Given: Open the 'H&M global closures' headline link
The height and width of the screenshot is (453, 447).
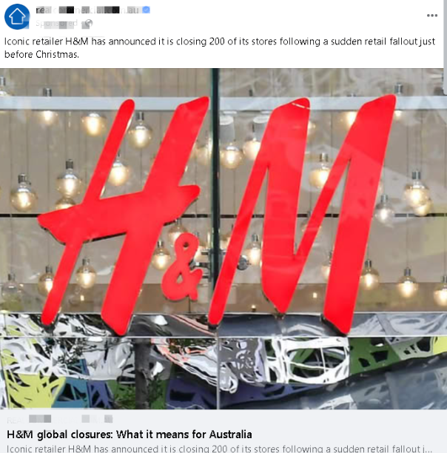Looking at the screenshot, I should click(x=129, y=434).
